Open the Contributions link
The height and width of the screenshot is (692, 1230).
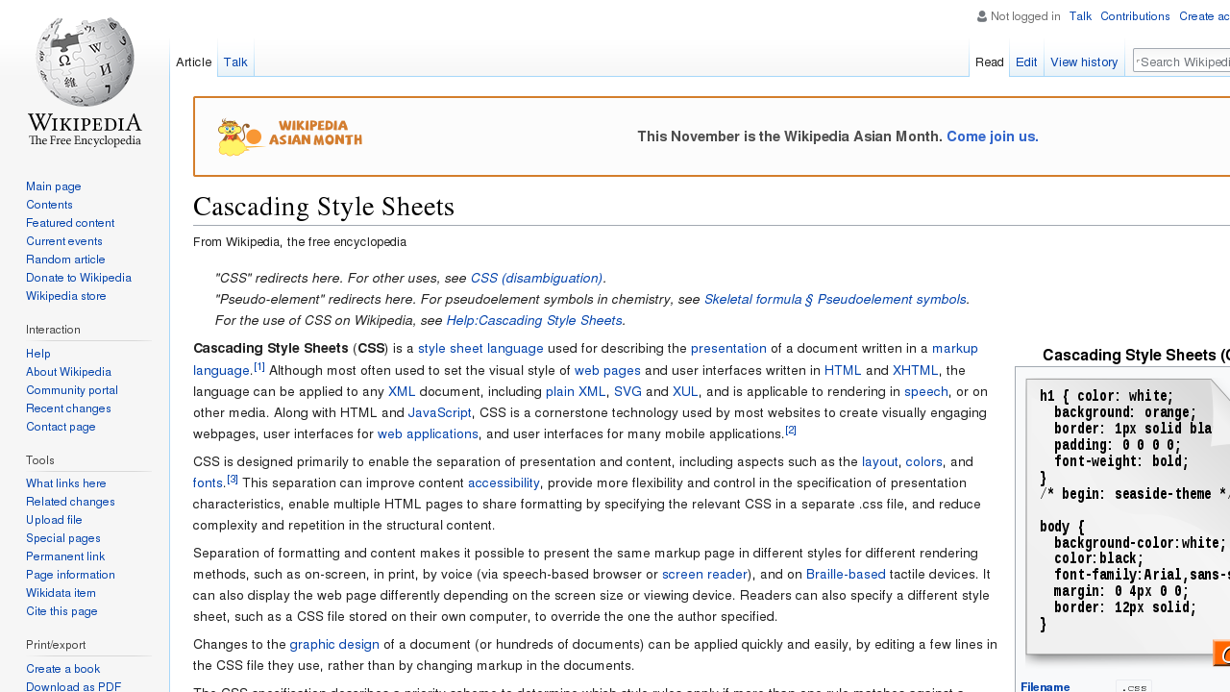[1135, 16]
